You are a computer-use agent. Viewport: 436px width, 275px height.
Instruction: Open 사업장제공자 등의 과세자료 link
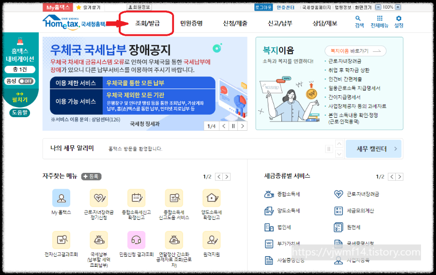point(358,106)
